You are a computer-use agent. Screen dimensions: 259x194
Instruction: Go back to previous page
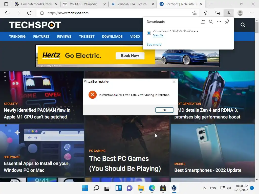(7, 13)
